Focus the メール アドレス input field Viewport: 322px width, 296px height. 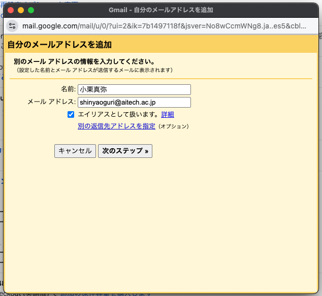134,102
